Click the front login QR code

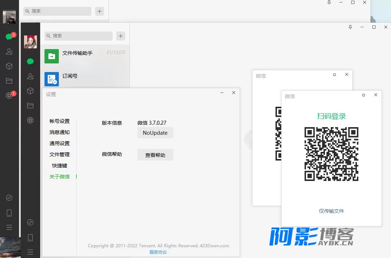331,154
